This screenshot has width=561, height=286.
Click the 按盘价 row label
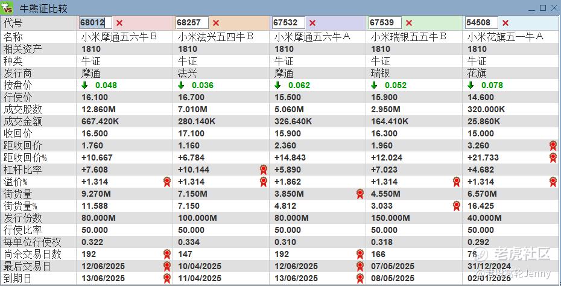click(x=17, y=85)
